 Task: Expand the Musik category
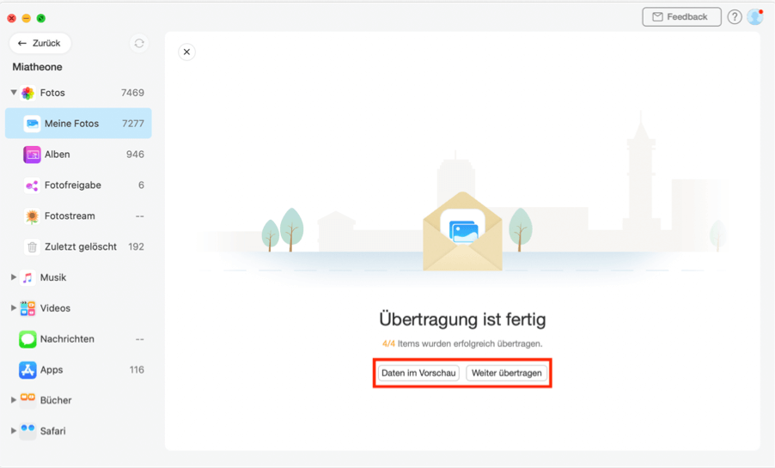(14, 277)
